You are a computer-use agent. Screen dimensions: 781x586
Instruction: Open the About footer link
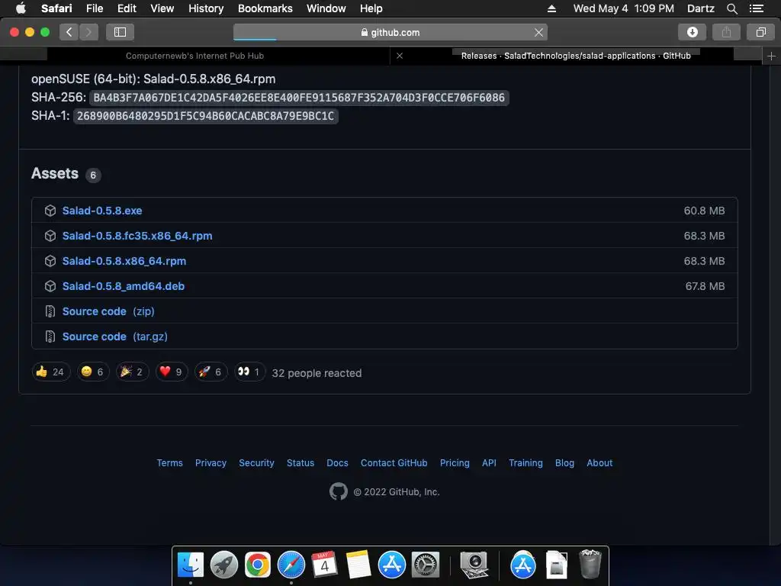[599, 463]
